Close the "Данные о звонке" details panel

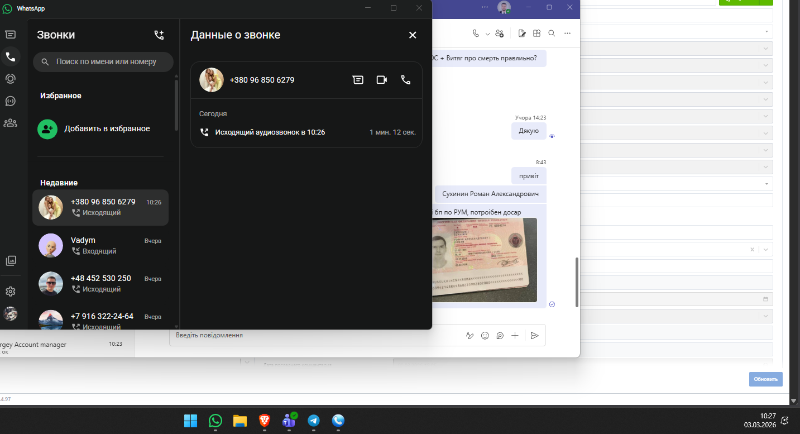[413, 35]
